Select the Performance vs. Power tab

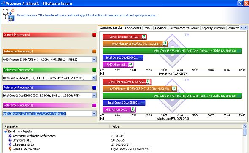tap(184, 28)
